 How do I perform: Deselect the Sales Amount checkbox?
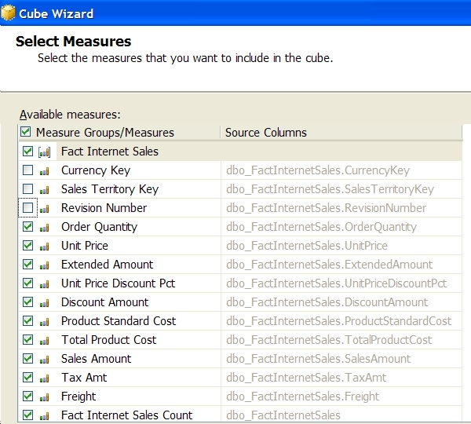[x=27, y=359]
